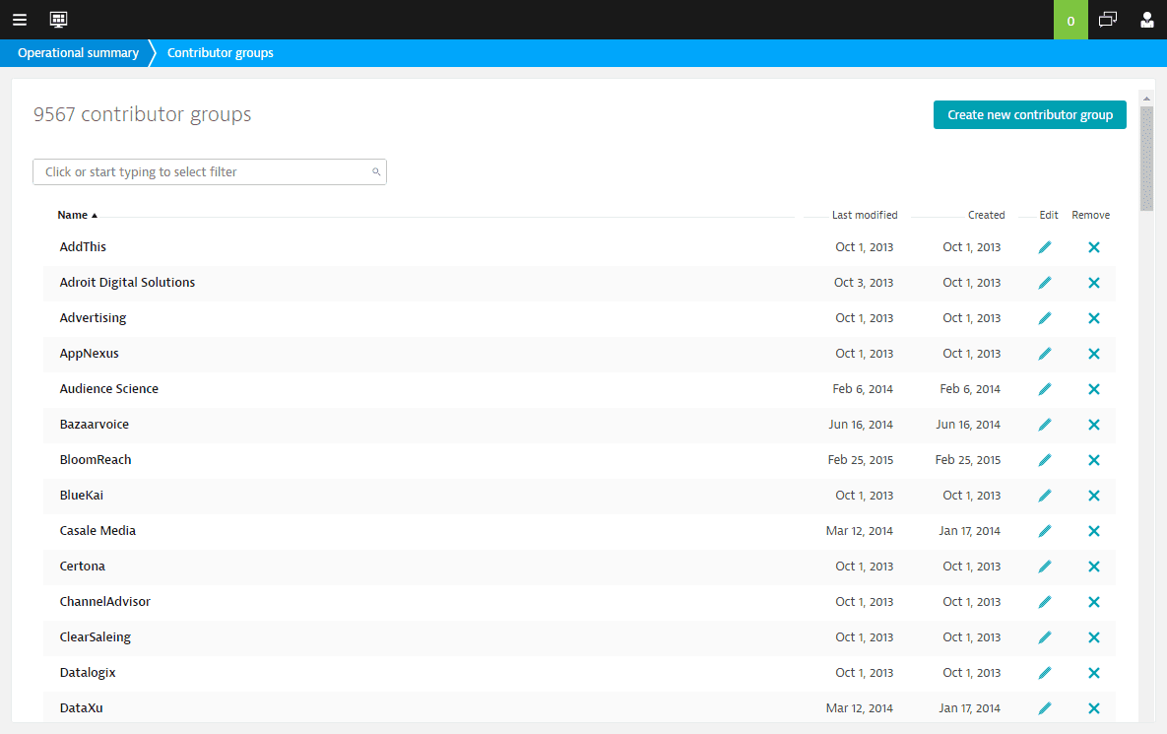1167x734 pixels.
Task: Open the AppNexus group name
Action: click(90, 354)
